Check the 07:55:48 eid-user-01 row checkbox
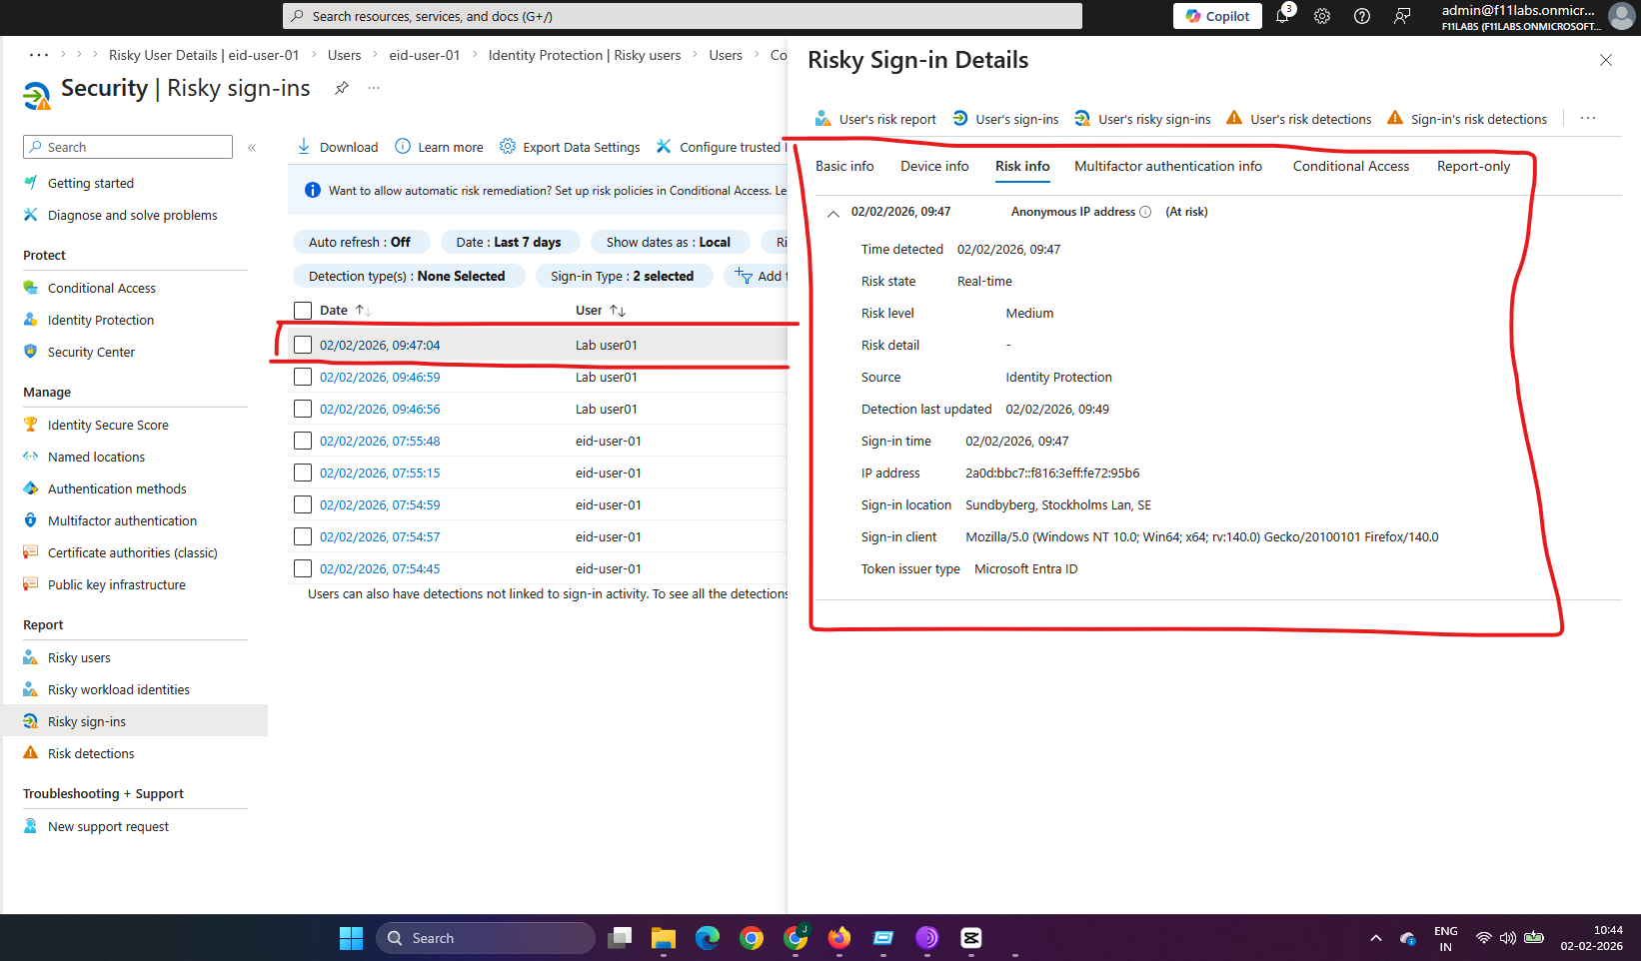1641x961 pixels. pyautogui.click(x=303, y=441)
